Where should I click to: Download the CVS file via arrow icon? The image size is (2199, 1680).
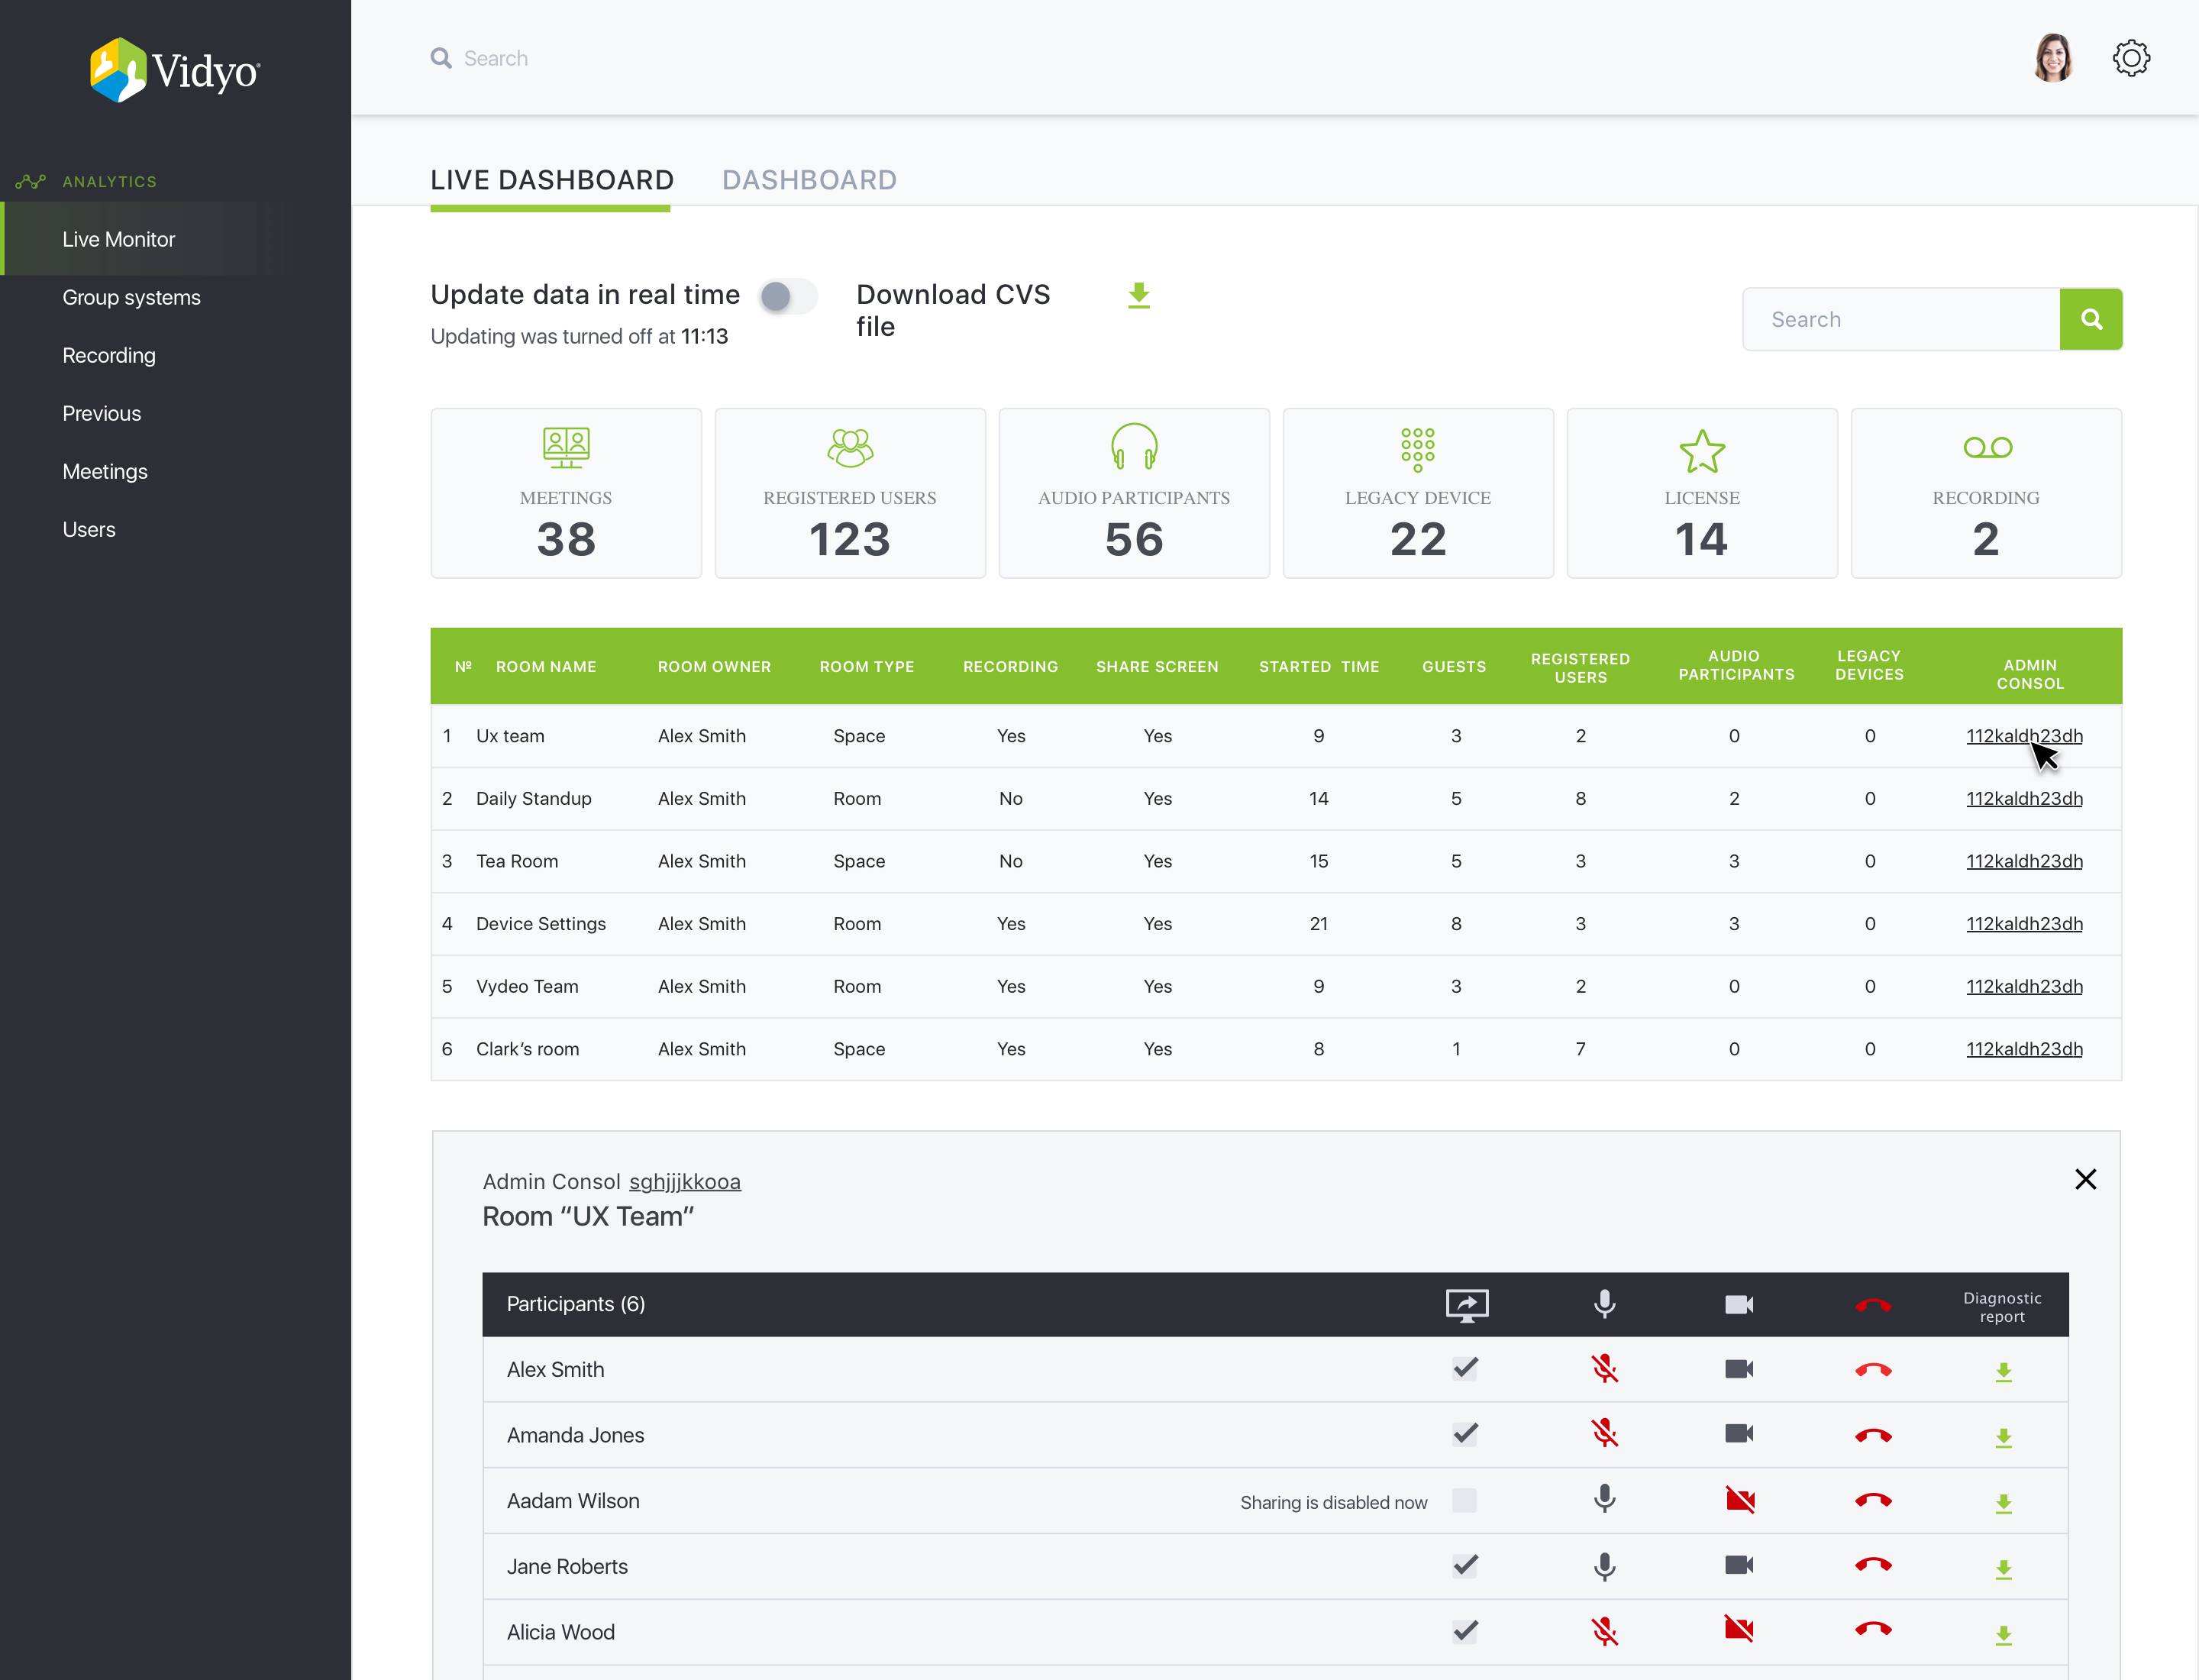pyautogui.click(x=1139, y=295)
